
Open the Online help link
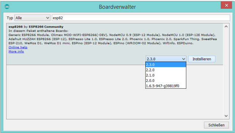tap(18, 47)
